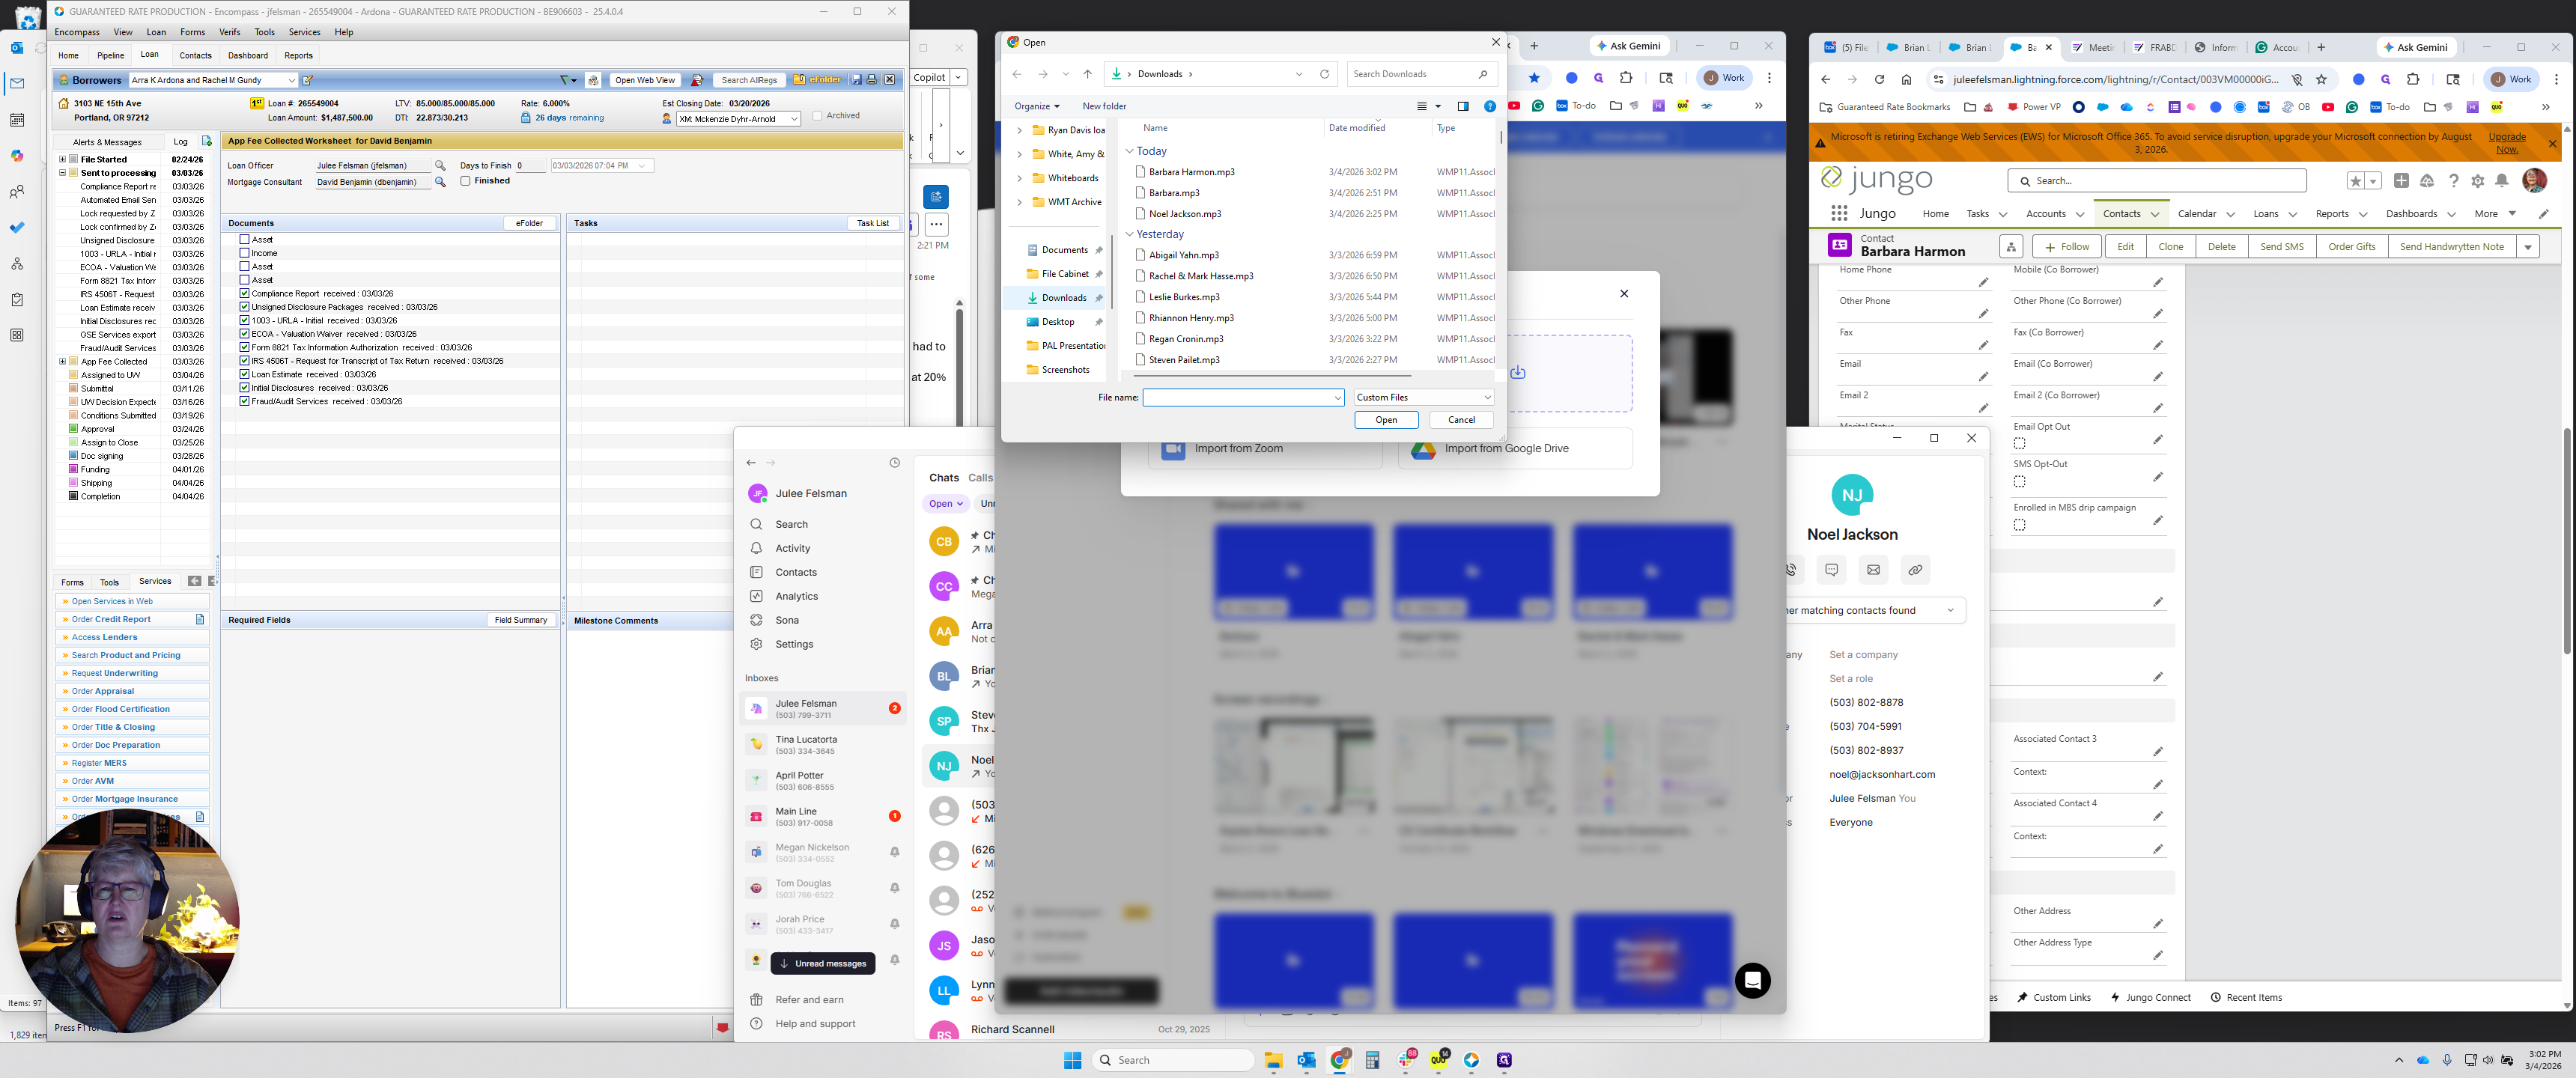Click the refresh icon in Open dialog
The height and width of the screenshot is (1078, 2576).
tap(1324, 74)
